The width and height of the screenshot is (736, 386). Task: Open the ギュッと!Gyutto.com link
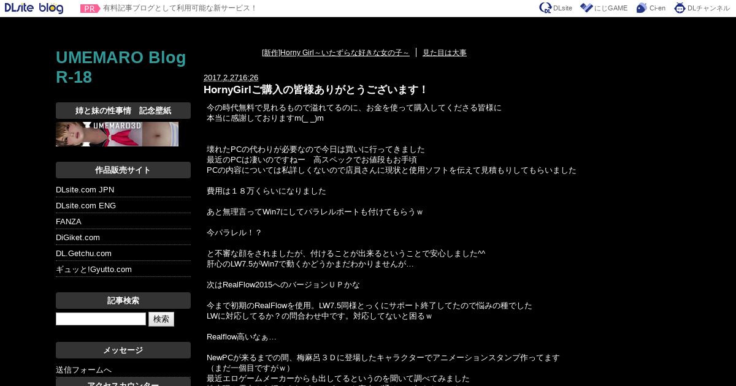pyautogui.click(x=94, y=270)
